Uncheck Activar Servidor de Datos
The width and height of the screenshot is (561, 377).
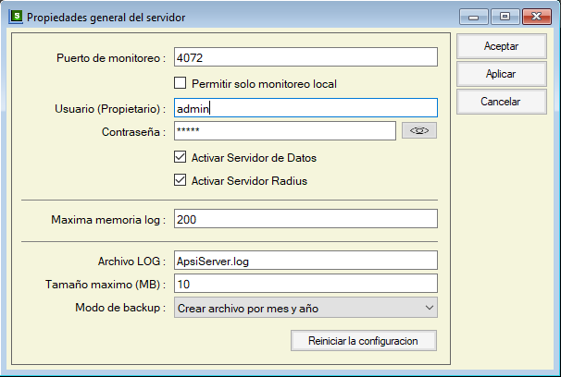[181, 157]
